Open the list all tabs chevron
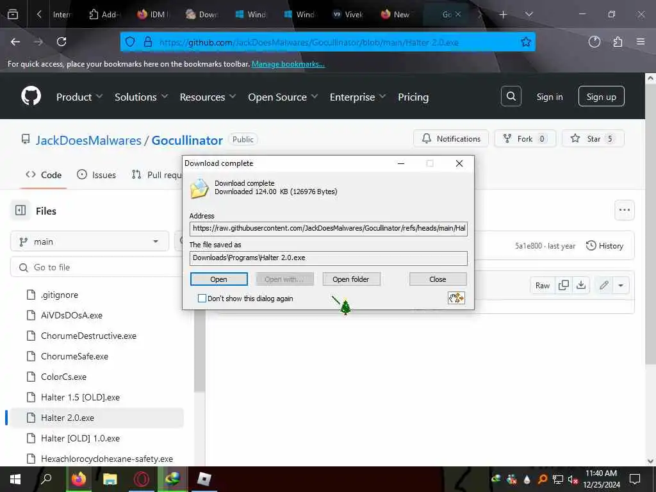 [529, 15]
